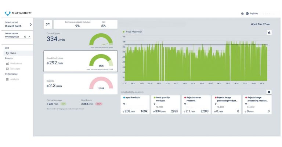282x147 pixels.
Task: Open the Messages report
Action: [15, 69]
